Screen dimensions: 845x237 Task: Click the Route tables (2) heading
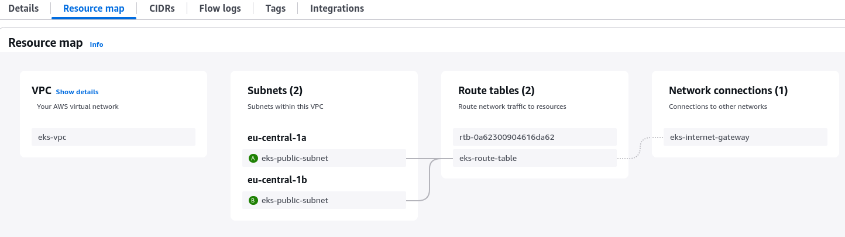pos(496,91)
